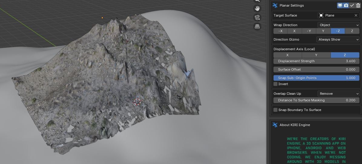Screen dimensions: 362x164
Task: Expand Overlap Clean Up Remove dropdown
Action: tap(338, 94)
